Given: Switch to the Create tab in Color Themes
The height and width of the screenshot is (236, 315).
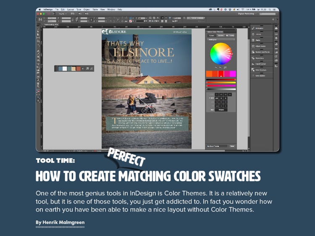Looking at the screenshot, I should (212, 36).
